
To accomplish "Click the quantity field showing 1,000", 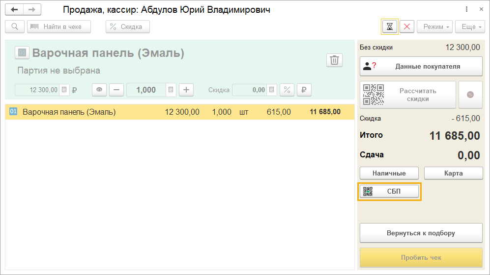I will click(x=146, y=90).
